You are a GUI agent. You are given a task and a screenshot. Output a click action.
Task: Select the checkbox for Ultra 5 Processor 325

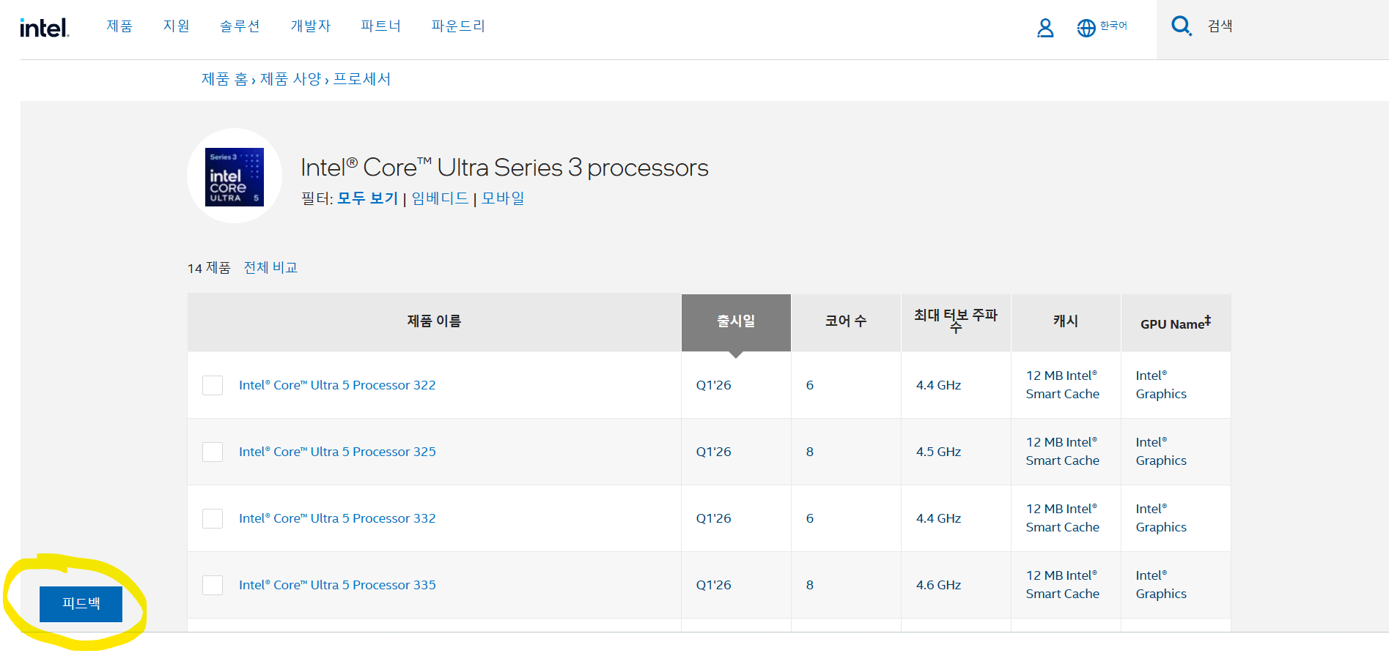tap(213, 452)
